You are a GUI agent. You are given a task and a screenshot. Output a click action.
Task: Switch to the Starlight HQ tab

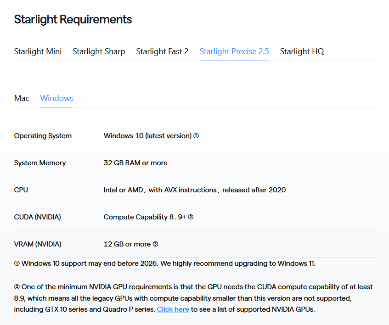pos(302,51)
